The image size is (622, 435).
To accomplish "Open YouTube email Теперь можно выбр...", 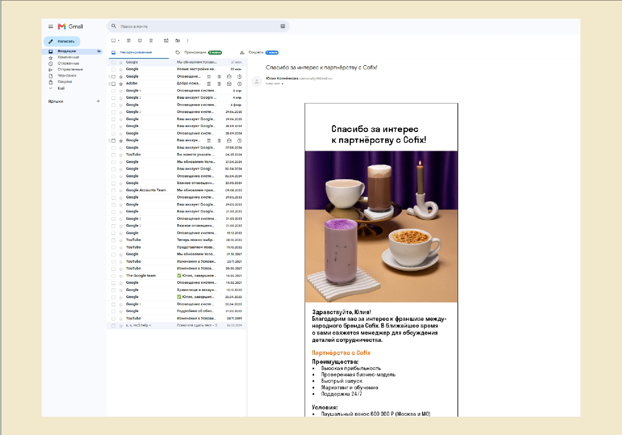I will click(177, 240).
